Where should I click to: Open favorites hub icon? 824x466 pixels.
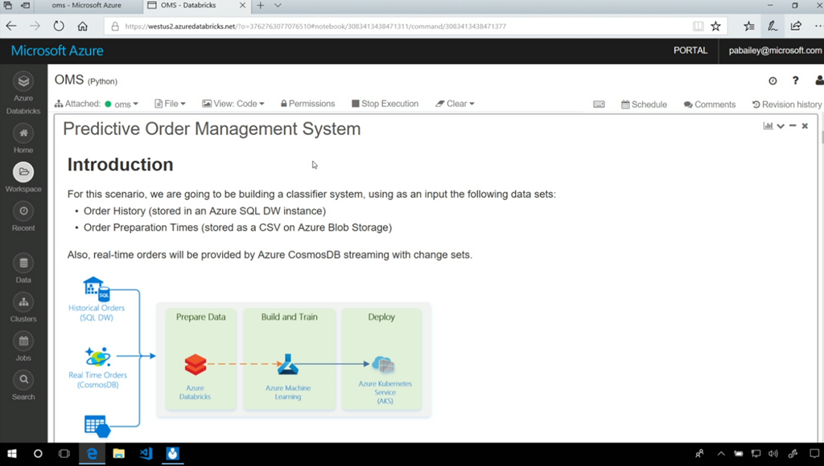[749, 27]
